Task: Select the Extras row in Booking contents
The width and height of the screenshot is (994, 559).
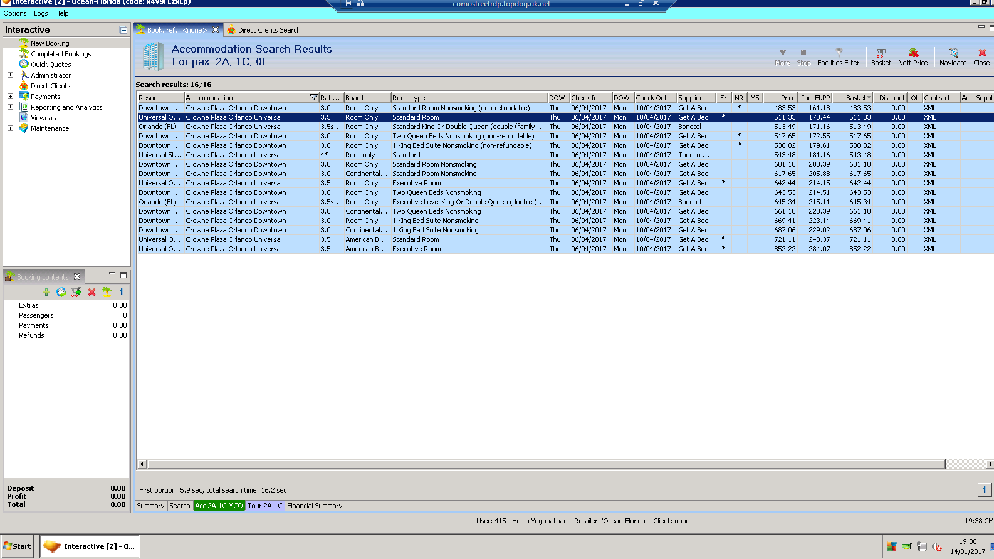Action: point(66,305)
